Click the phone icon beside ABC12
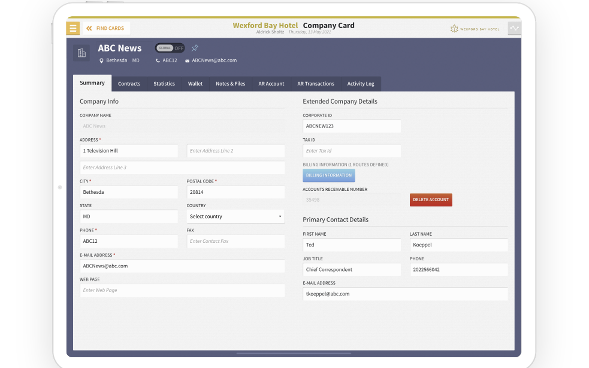The image size is (589, 368). pyautogui.click(x=158, y=60)
